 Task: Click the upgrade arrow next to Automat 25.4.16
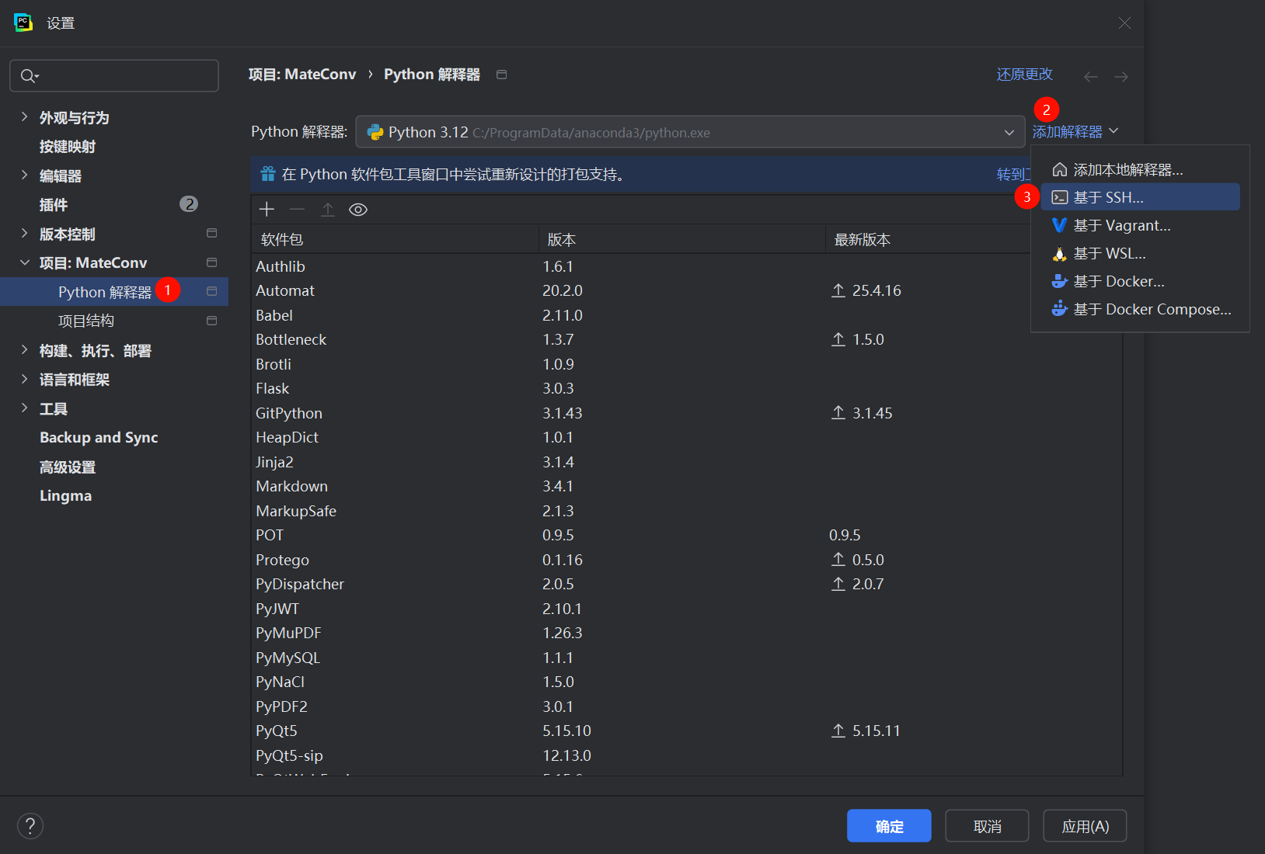coord(838,290)
